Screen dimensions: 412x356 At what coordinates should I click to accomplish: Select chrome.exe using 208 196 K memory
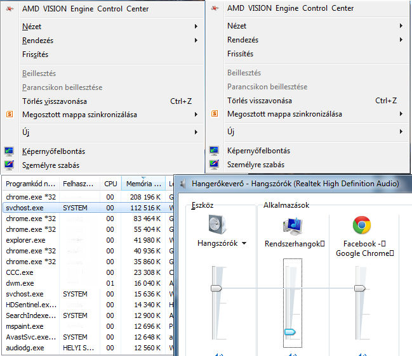pyautogui.click(x=88, y=197)
